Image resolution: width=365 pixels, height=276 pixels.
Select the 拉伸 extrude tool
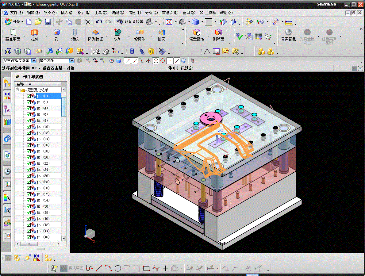point(35,35)
